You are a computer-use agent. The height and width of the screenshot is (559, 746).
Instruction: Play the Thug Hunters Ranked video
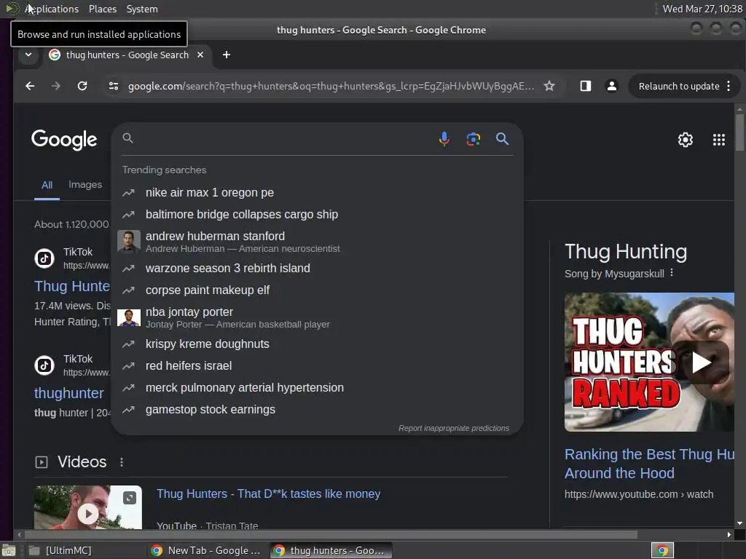pos(701,362)
